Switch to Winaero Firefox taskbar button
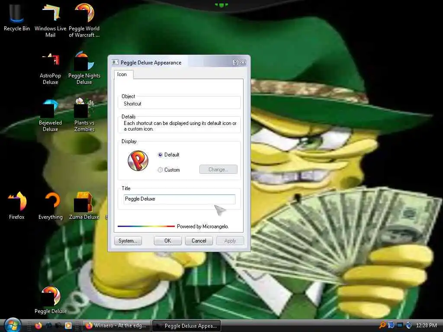The width and height of the screenshot is (443, 332). [116, 326]
